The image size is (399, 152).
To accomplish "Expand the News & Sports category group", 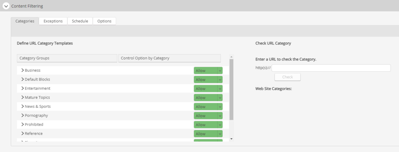I will click(x=23, y=106).
